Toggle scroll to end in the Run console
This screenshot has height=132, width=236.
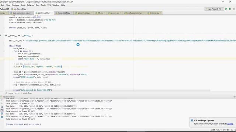pos(2,110)
